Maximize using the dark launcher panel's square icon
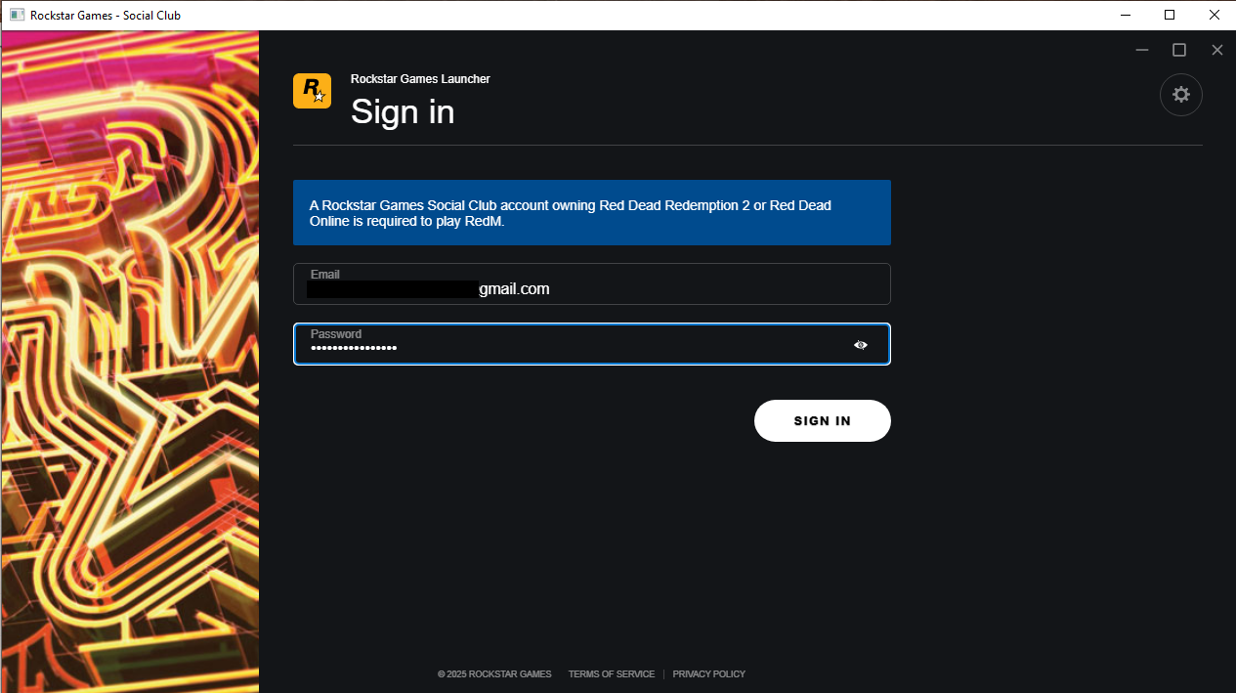The height and width of the screenshot is (693, 1236). (x=1179, y=50)
